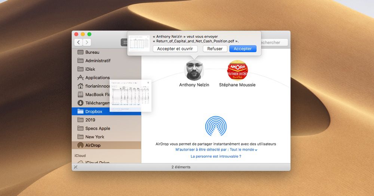Select the home folder house icon
The width and height of the screenshot is (374, 196).
(x=80, y=86)
